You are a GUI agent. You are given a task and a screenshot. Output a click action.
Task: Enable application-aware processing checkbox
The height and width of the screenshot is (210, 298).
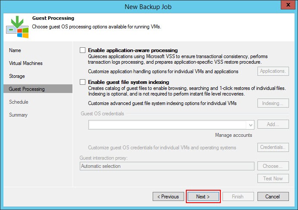coord(82,50)
